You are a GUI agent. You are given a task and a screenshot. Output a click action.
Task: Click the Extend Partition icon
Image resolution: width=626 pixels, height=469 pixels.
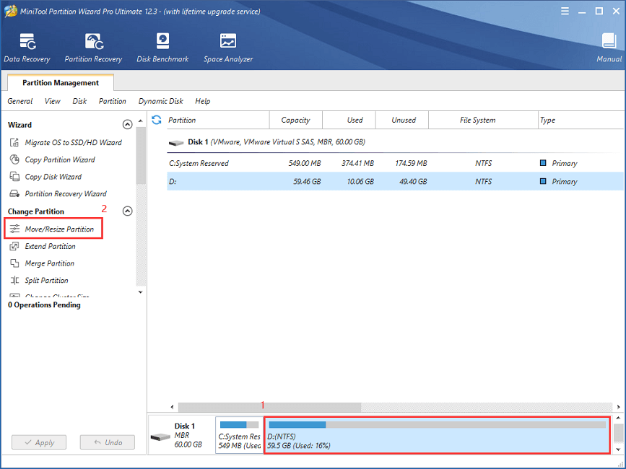tap(14, 246)
